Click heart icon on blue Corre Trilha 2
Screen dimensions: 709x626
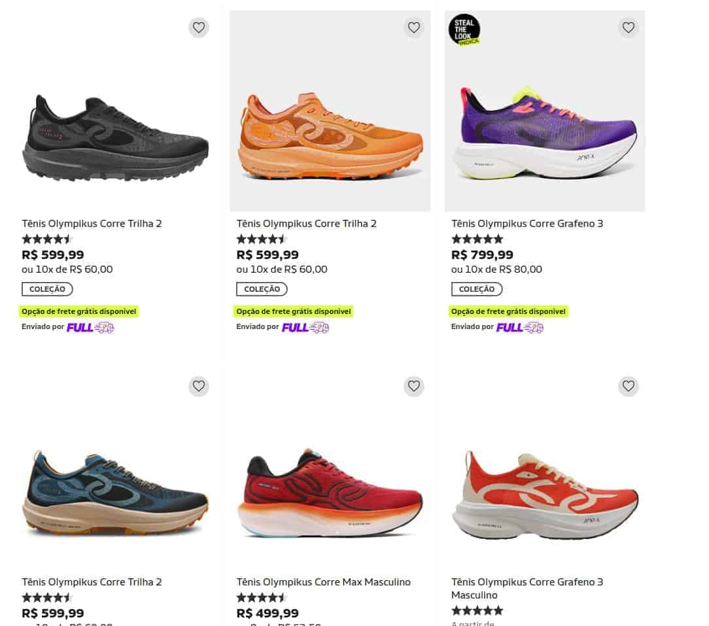click(x=199, y=386)
